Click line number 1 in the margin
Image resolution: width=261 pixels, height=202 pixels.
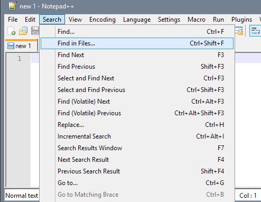20,59
